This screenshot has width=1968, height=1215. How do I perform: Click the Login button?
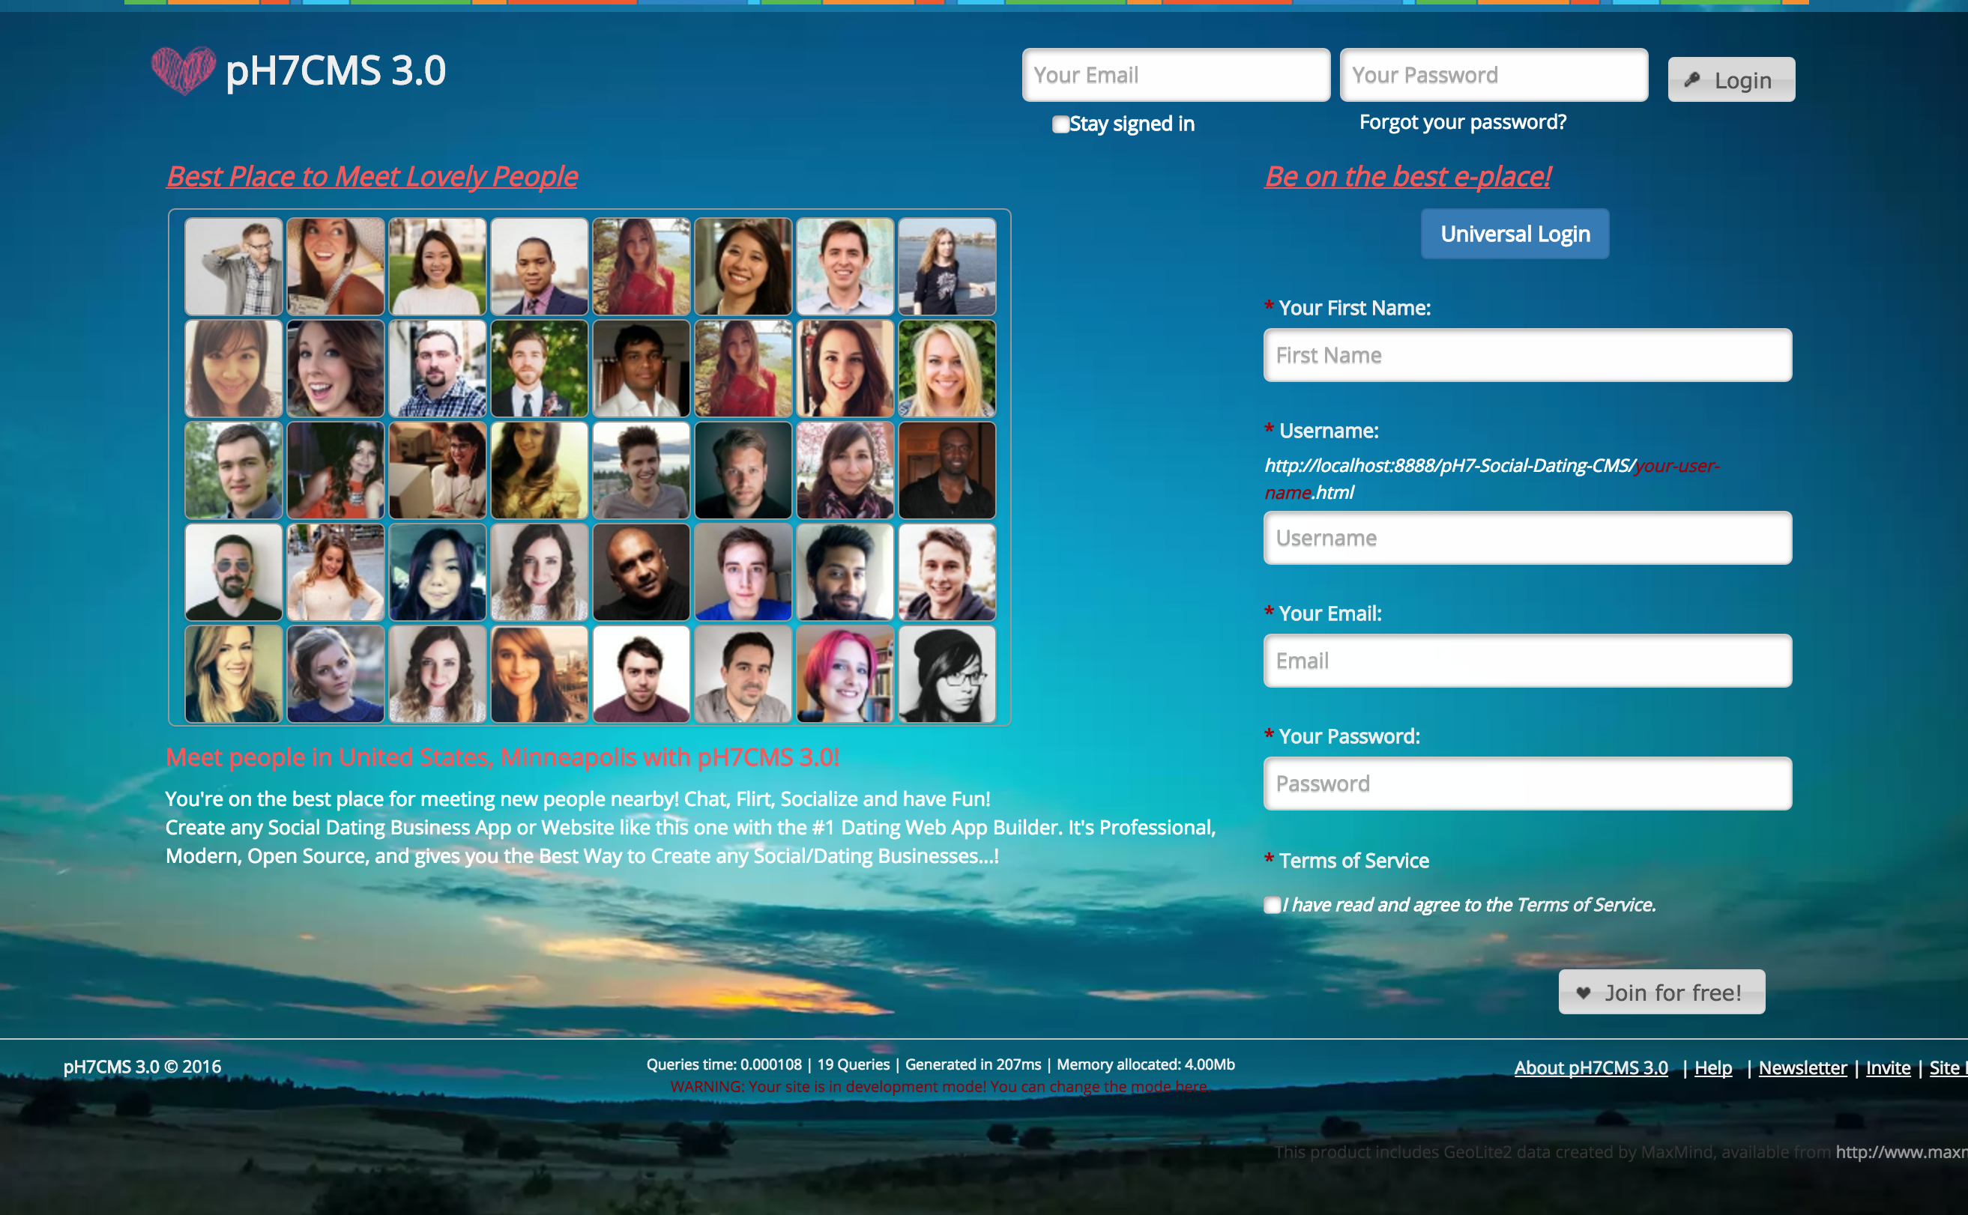[1730, 79]
